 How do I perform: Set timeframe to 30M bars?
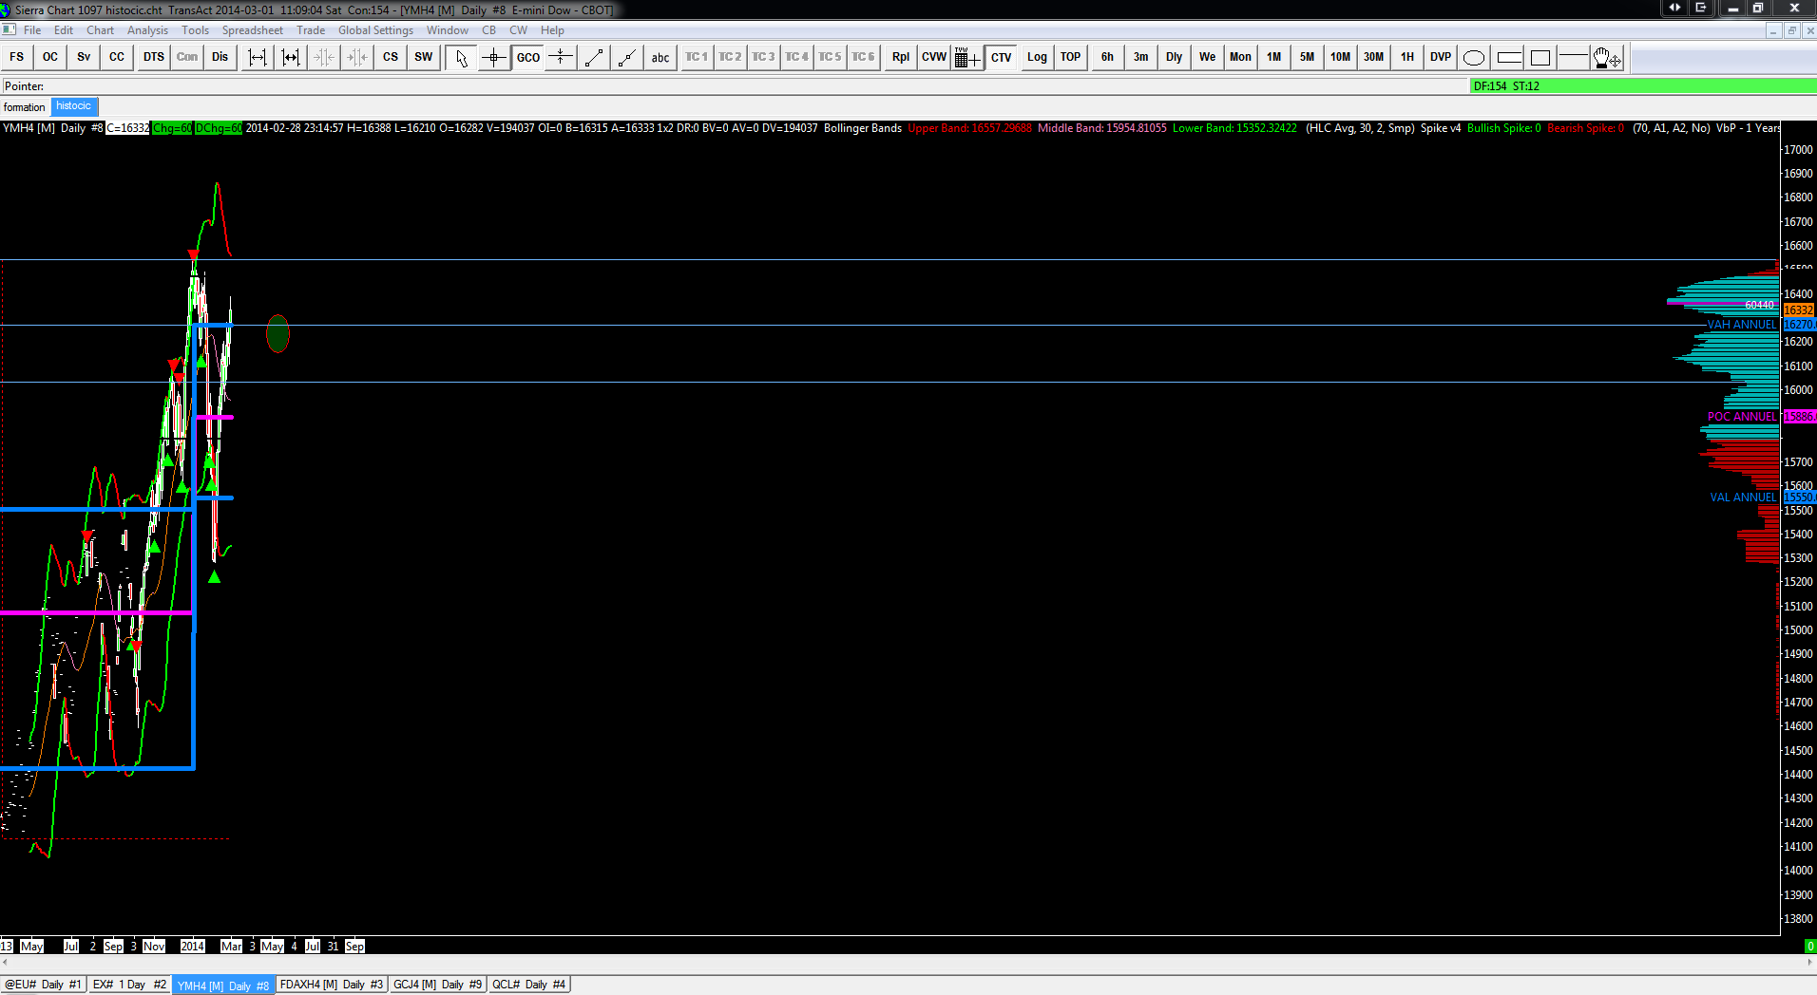1374,57
